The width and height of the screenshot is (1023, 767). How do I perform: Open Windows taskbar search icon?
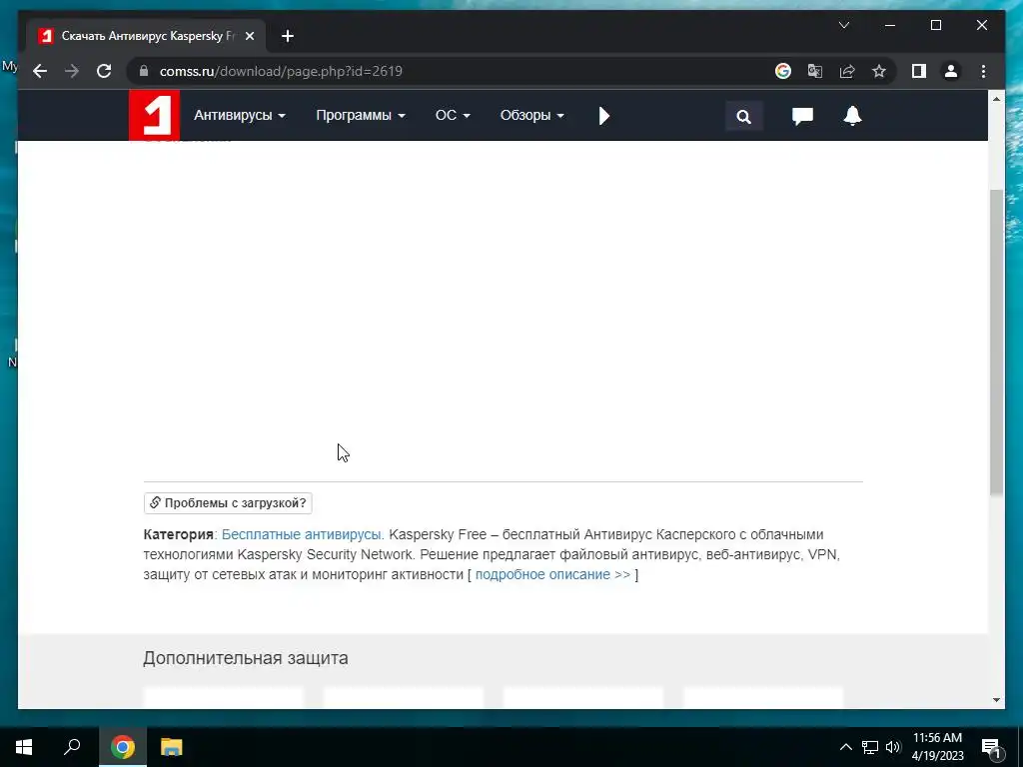coord(72,747)
